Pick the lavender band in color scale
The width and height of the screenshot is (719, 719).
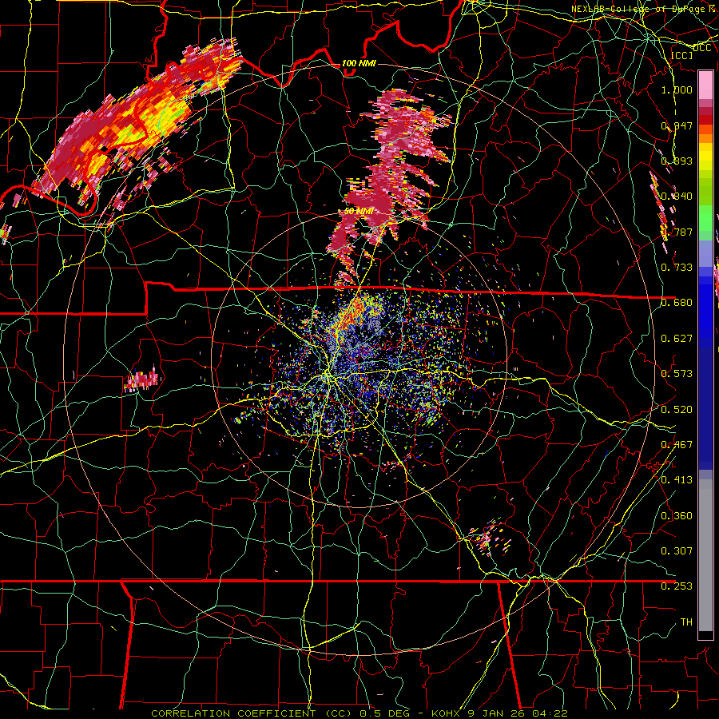[705, 253]
